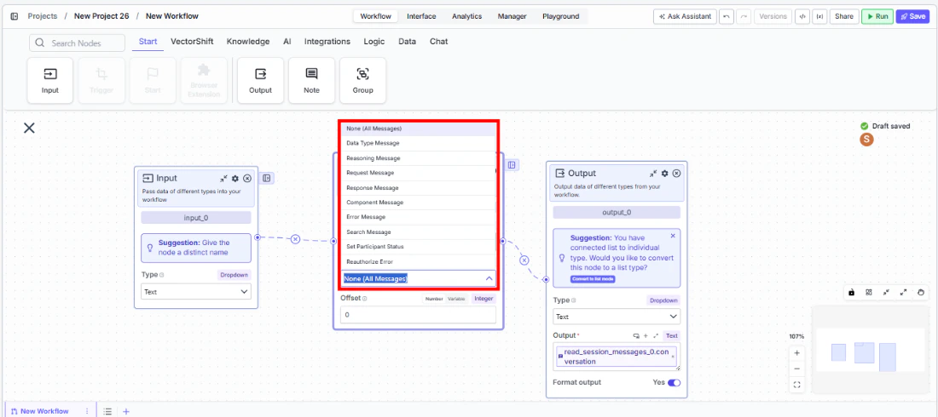
Task: Toggle the sidebar panel icon beside Projects
Action: tap(14, 16)
